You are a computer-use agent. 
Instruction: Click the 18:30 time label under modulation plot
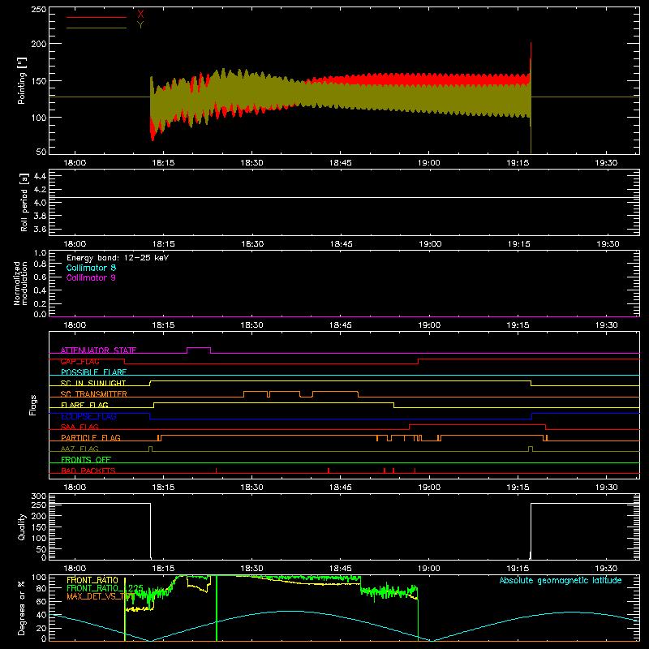(252, 325)
